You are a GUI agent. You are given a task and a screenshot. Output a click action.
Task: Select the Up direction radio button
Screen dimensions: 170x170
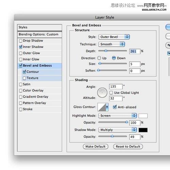coord(99,58)
